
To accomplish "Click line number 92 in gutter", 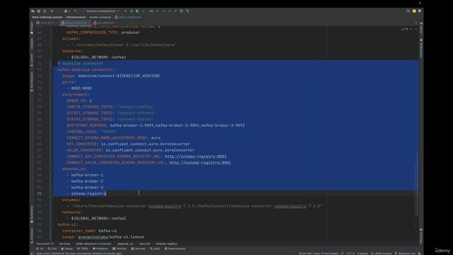I will click(40, 193).
